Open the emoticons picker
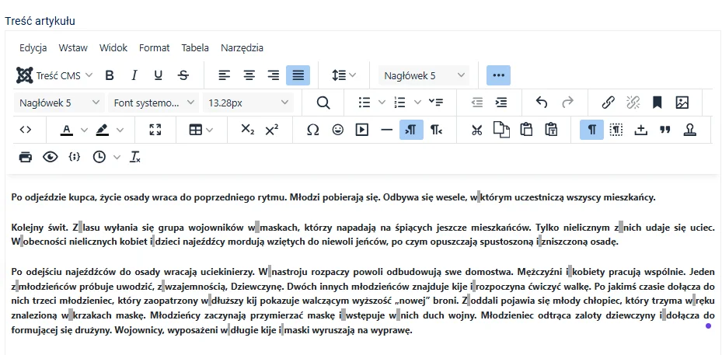The width and height of the screenshot is (722, 355). coord(337,130)
